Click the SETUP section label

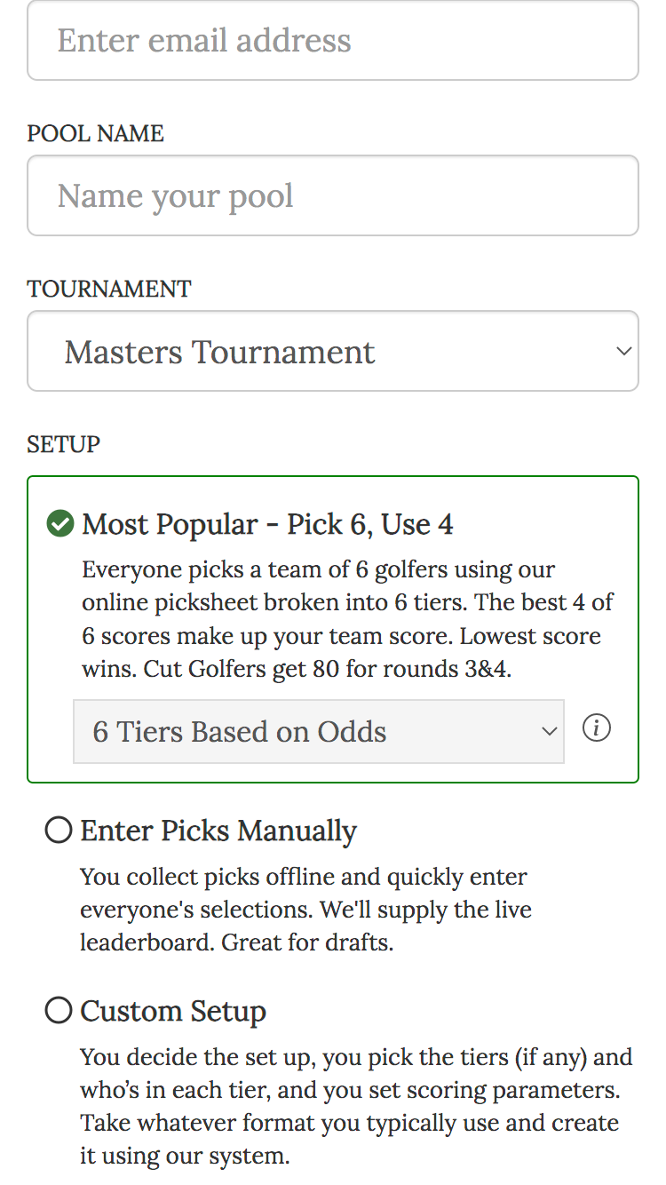(63, 444)
